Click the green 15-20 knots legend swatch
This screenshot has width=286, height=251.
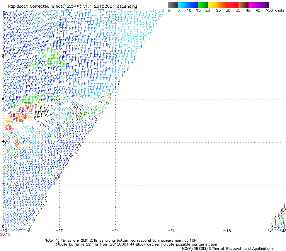coord(203,5)
